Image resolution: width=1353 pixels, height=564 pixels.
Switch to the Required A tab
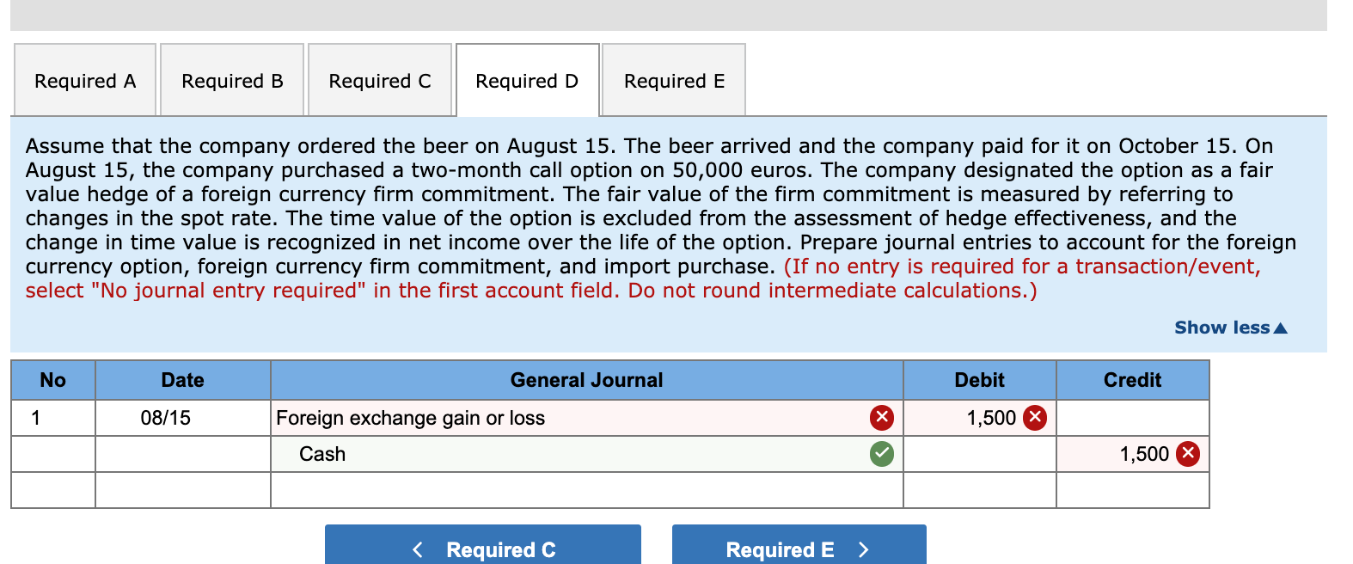coord(83,80)
